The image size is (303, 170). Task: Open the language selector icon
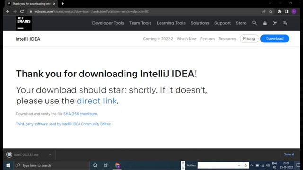coord(285,23)
